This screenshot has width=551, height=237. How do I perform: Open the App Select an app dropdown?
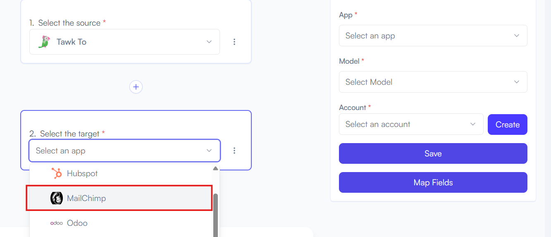[x=433, y=36]
